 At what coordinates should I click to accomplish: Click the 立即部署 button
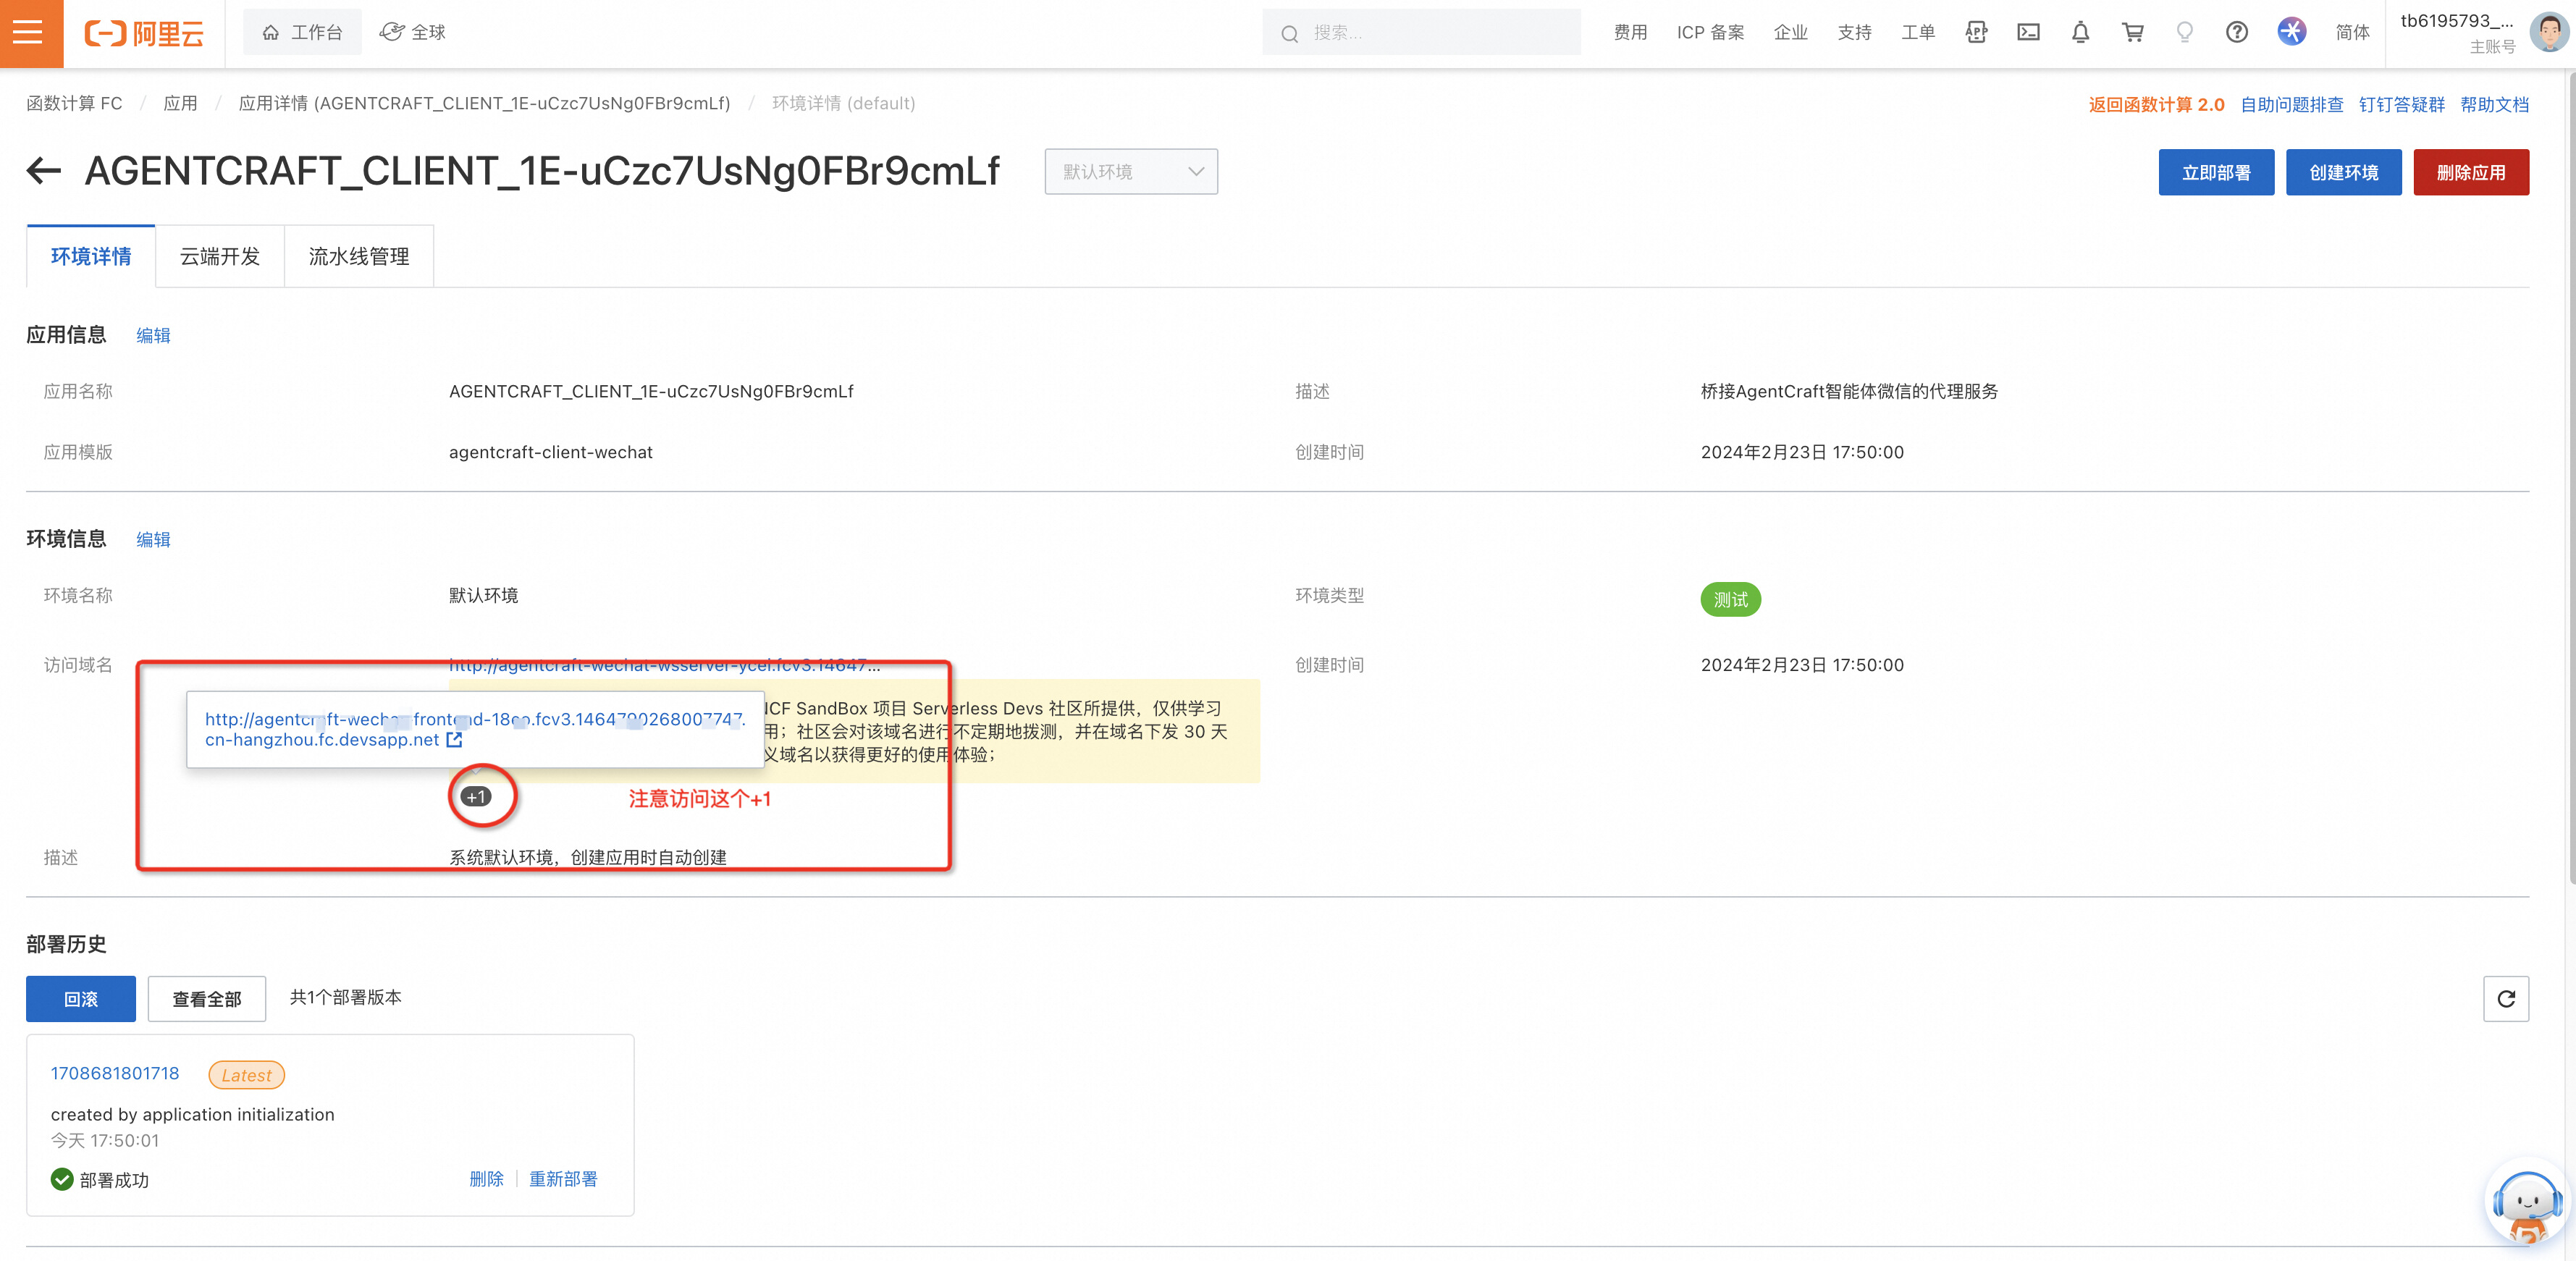point(2216,171)
